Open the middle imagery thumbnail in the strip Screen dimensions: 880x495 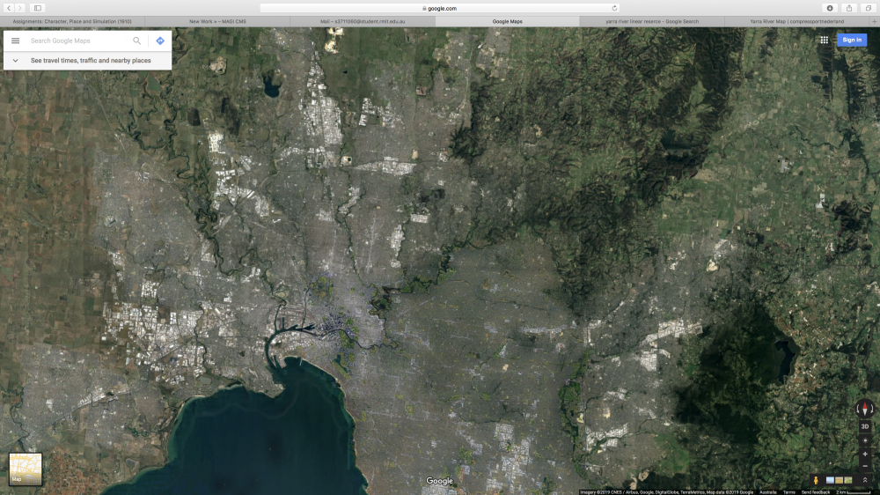[x=839, y=480]
